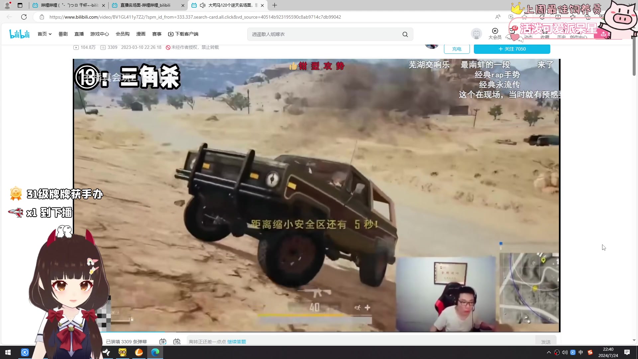Open the volume control tray icon
Viewport: 638px width, 359px height.
coord(565,352)
